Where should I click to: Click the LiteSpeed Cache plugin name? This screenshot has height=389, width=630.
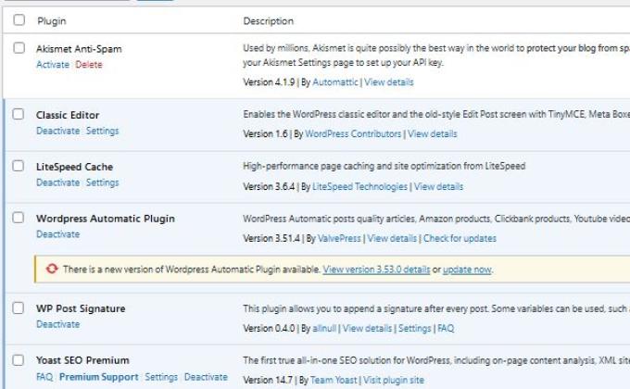coord(74,167)
